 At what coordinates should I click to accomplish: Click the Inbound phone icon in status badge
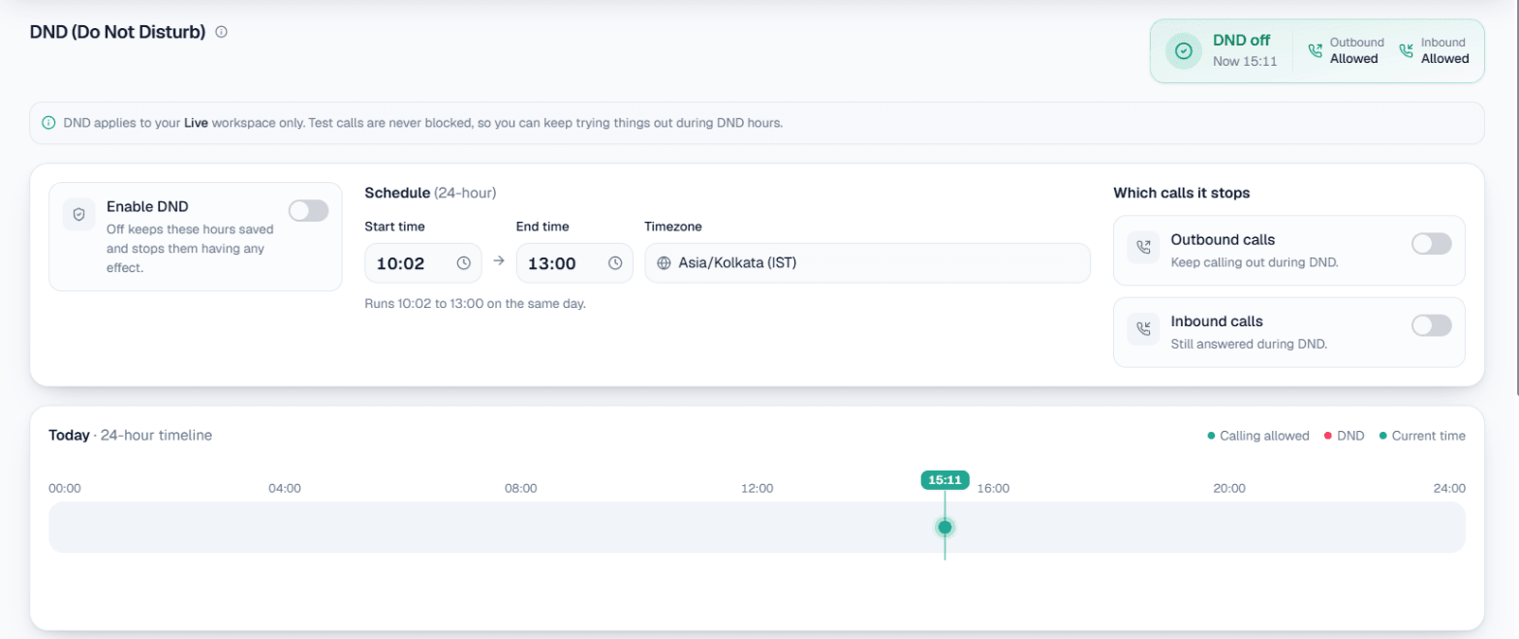1407,50
